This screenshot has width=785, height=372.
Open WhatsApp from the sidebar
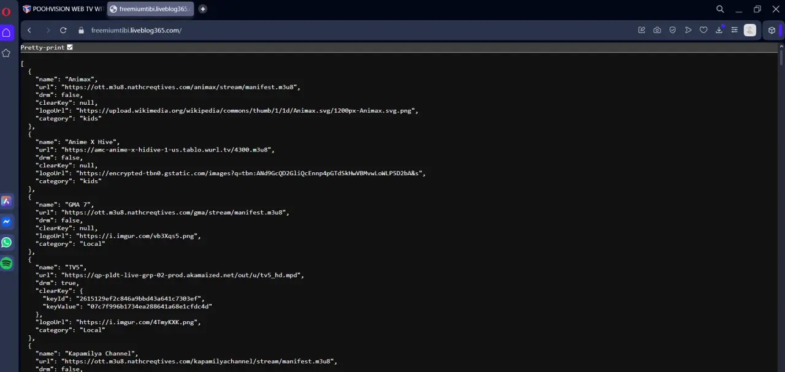[x=7, y=242]
